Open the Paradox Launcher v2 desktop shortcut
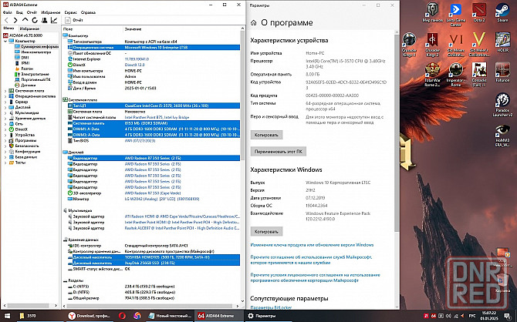Image resolution: width=517 pixels, height=322 pixels. pyautogui.click(x=502, y=105)
